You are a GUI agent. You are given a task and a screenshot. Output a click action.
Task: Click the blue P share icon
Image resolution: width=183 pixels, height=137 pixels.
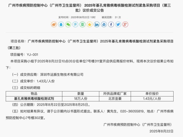(x=75, y=25)
